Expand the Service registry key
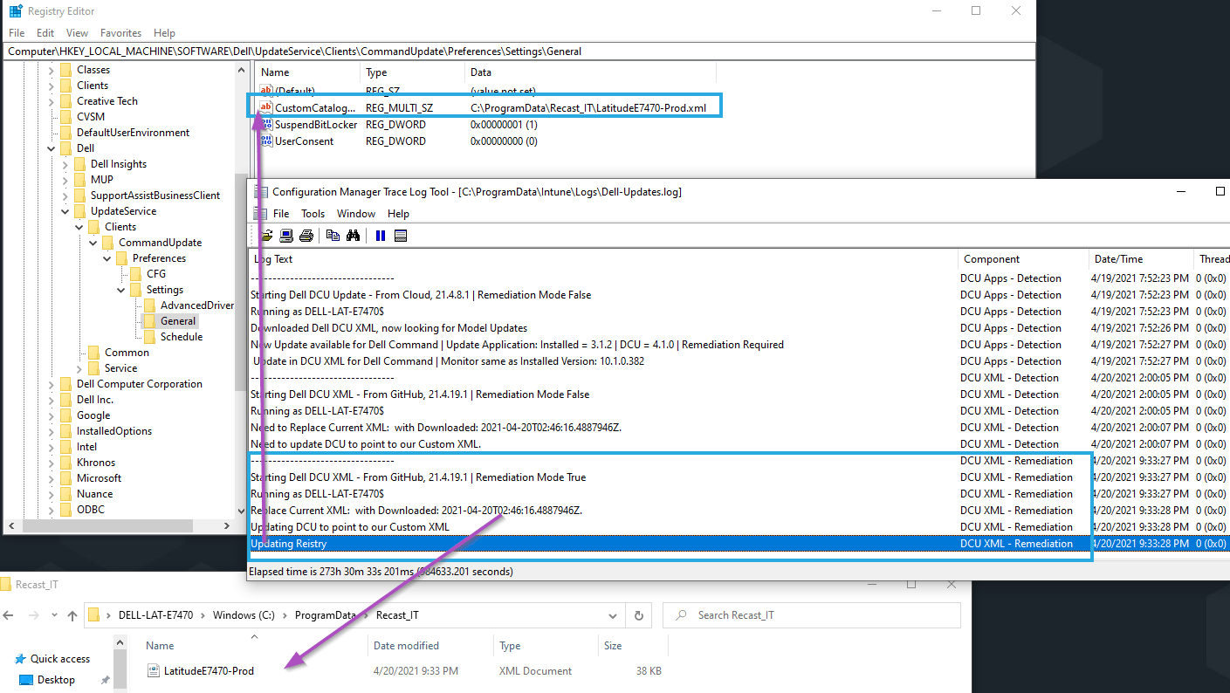 pyautogui.click(x=79, y=368)
